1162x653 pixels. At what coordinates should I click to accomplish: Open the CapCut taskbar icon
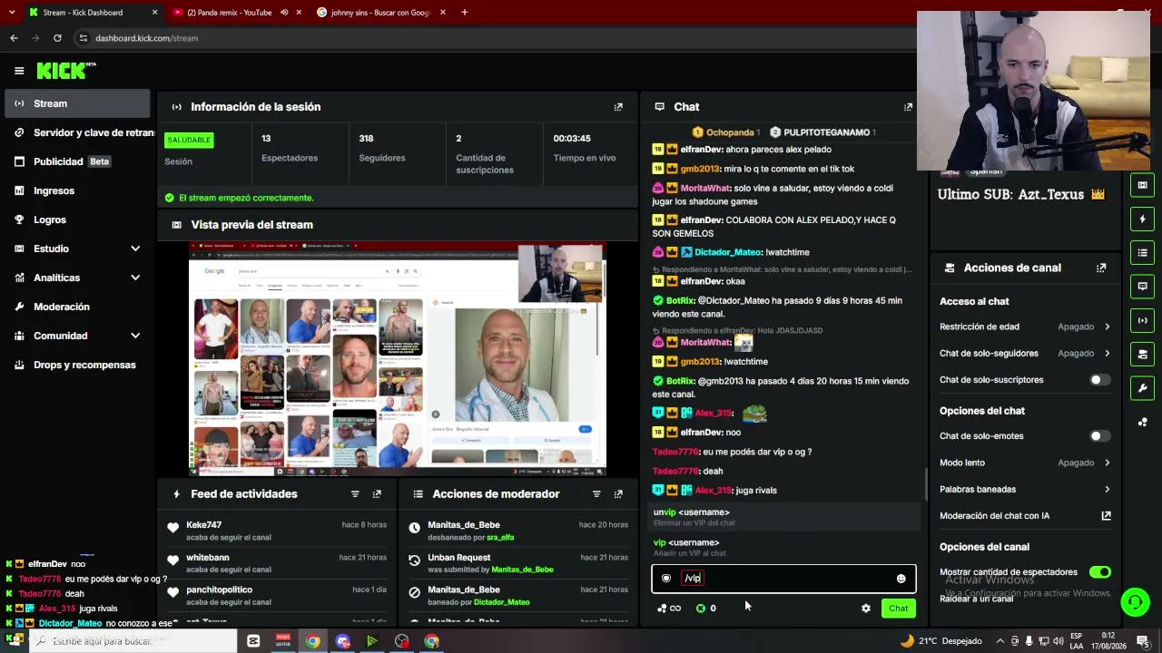pos(253,641)
